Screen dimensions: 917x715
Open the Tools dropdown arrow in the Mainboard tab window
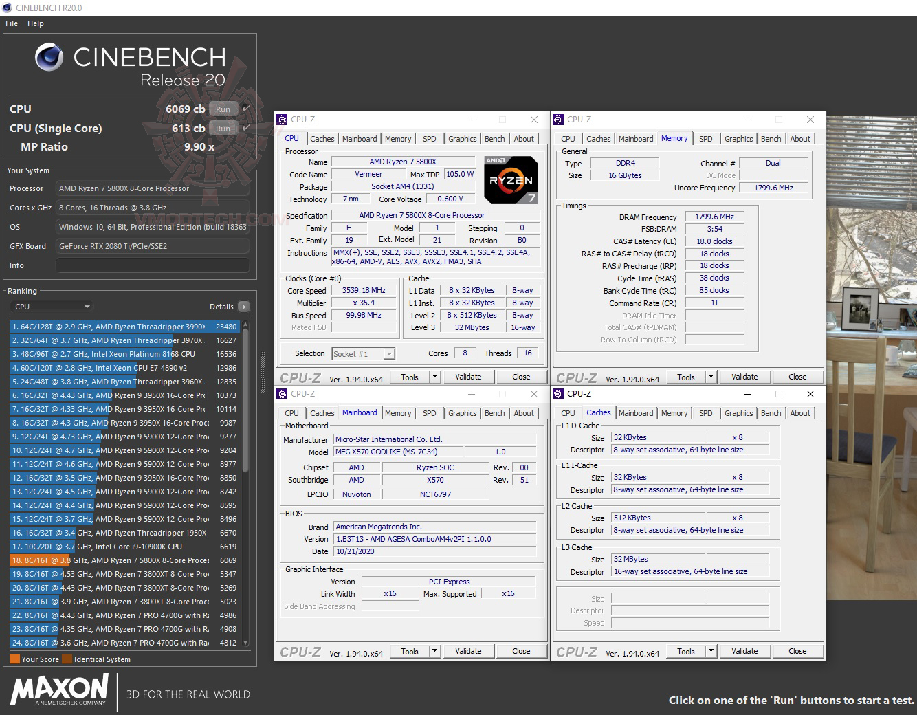tap(434, 651)
